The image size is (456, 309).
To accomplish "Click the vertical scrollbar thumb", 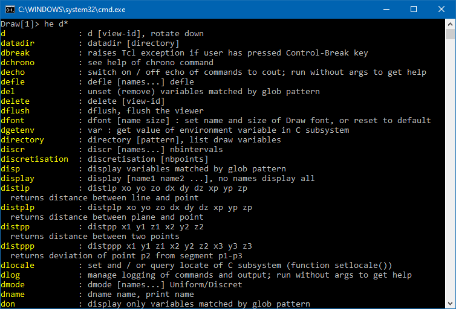I will 451,34.
